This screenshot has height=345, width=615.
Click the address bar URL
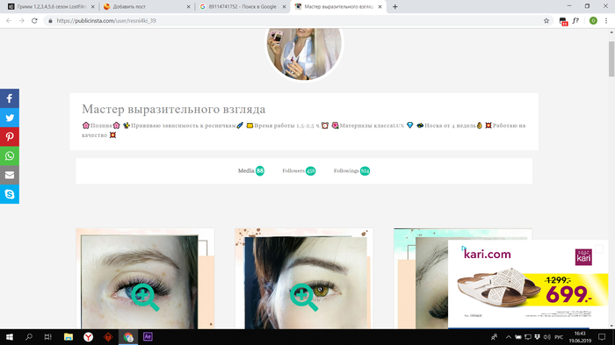click(x=106, y=21)
